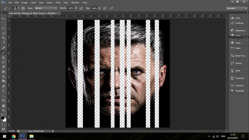This screenshot has width=249, height=140.
Task: Select the Lasso tool
Action: 3,28
